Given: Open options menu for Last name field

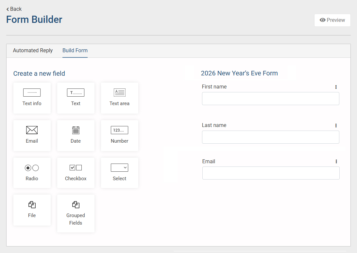Looking at the screenshot, I should 336,125.
